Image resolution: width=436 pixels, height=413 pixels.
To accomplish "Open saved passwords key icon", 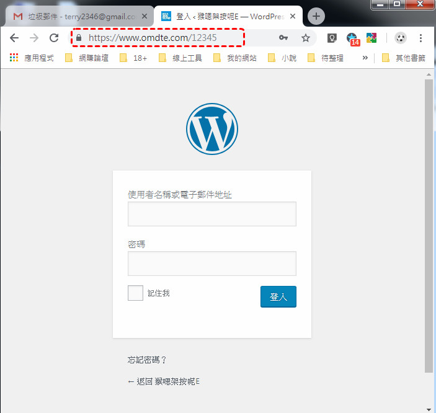I will tap(283, 38).
